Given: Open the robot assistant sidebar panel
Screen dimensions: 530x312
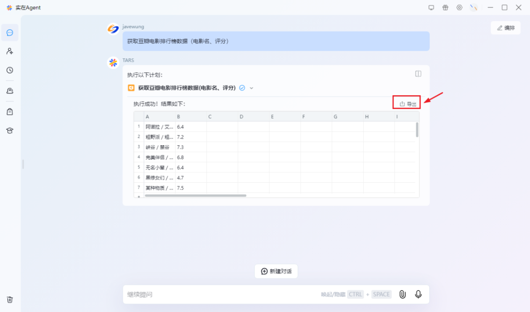Looking at the screenshot, I should [10, 90].
